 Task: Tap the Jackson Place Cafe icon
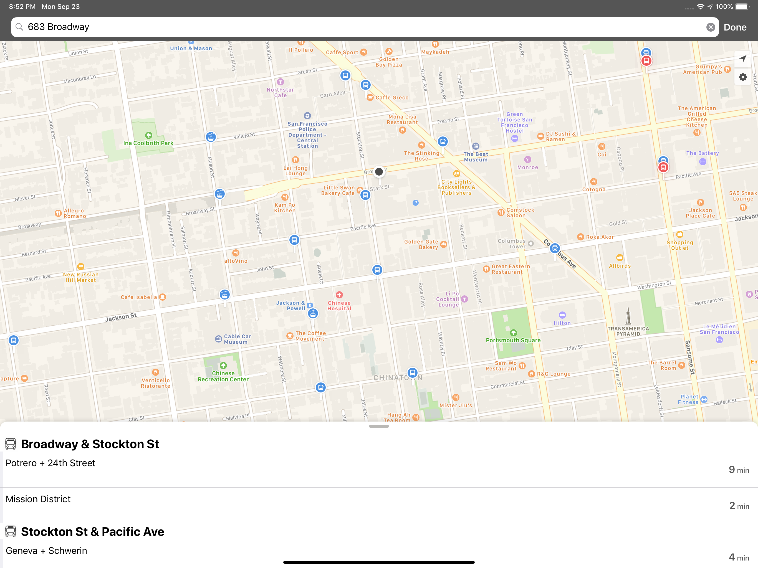pyautogui.click(x=701, y=202)
